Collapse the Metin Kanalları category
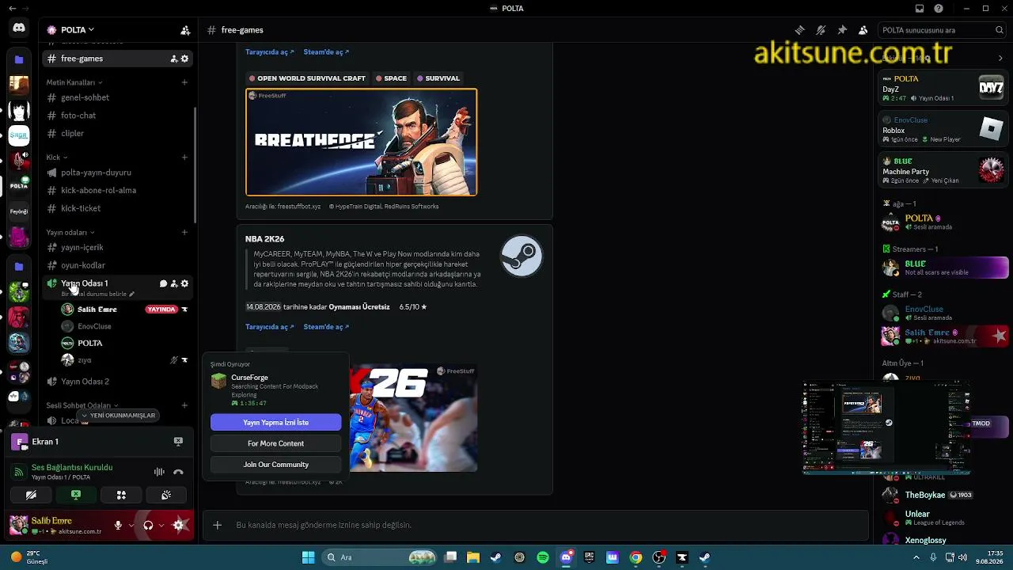The width and height of the screenshot is (1013, 570). [74, 82]
